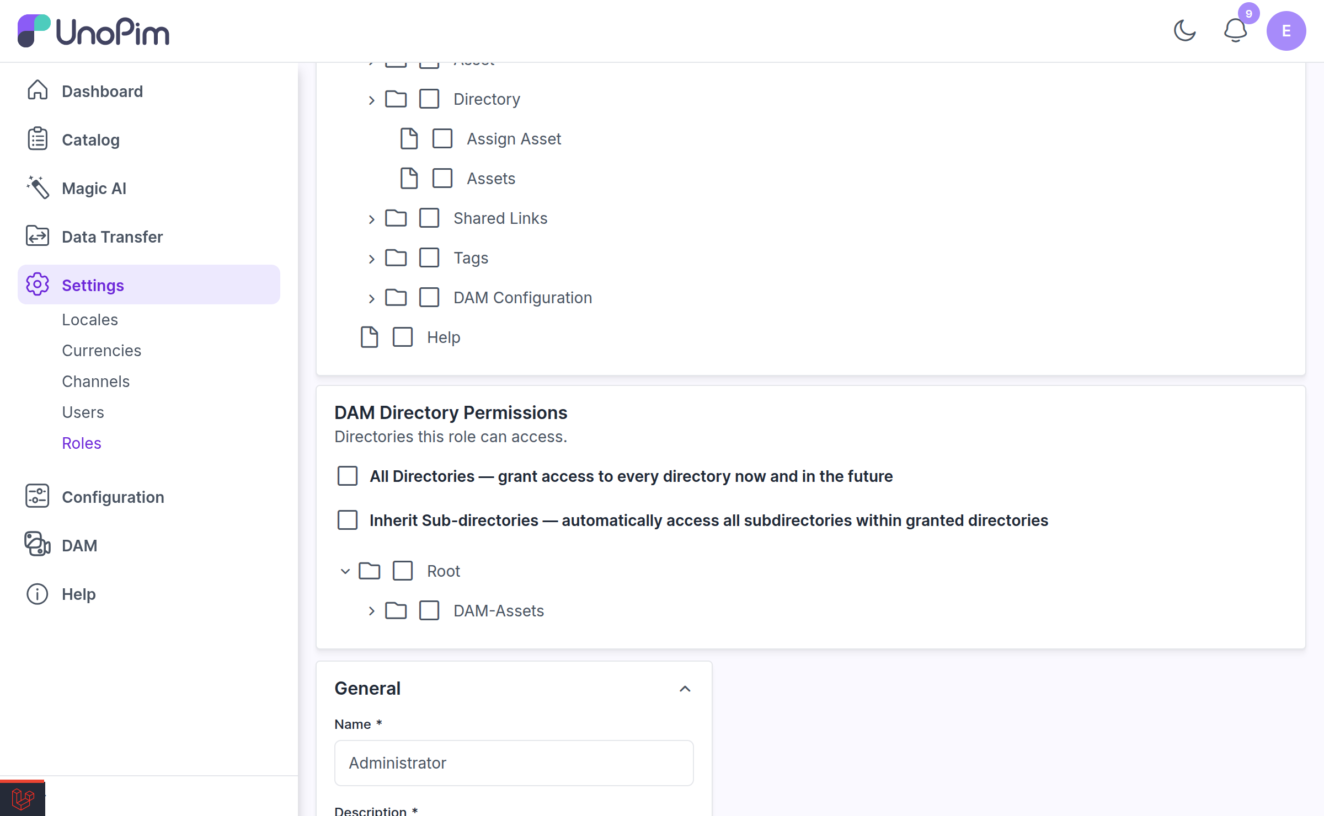Screen dimensions: 1324x816
Task: Open notifications bell icon
Action: (1235, 31)
